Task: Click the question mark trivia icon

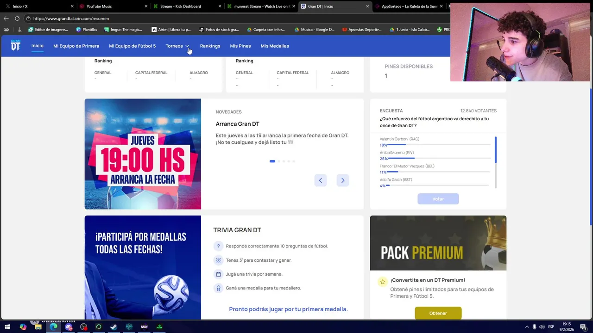Action: (x=218, y=246)
